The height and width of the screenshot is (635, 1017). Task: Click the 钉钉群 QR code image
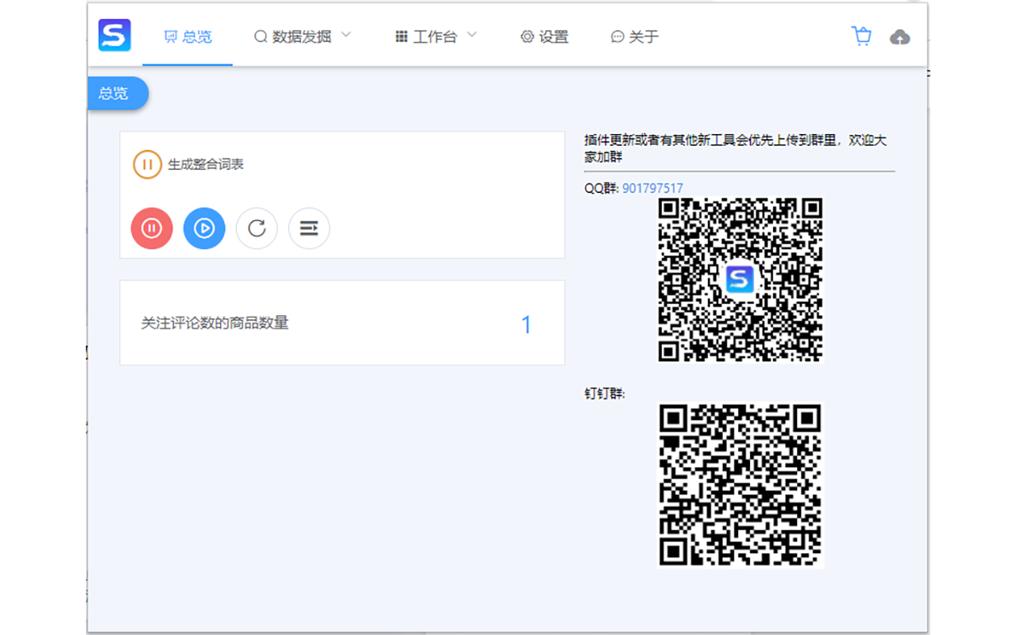pos(741,485)
